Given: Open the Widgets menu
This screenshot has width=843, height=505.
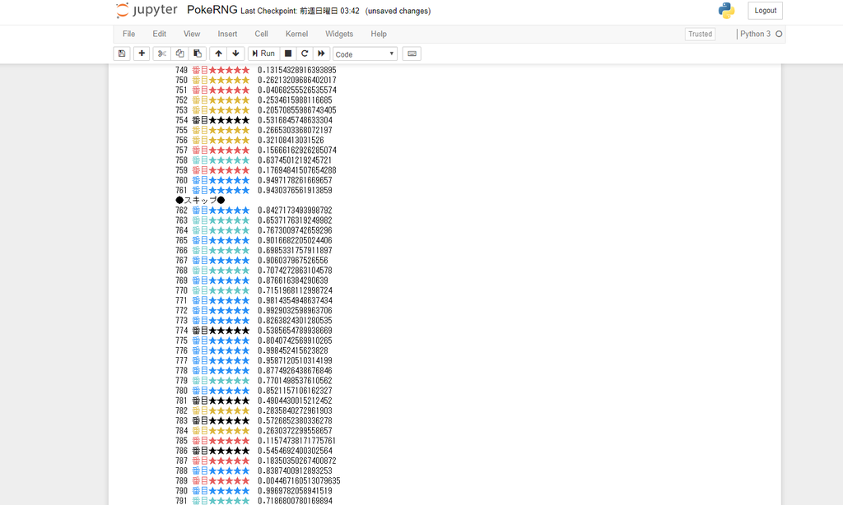Looking at the screenshot, I should point(339,34).
